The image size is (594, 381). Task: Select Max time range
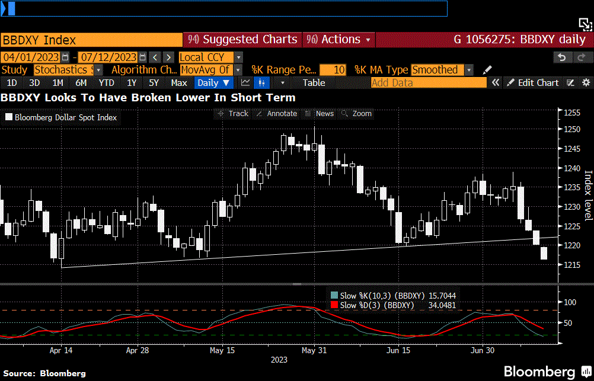tap(179, 82)
